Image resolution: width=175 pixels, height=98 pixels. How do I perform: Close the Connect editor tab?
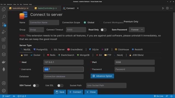(x=78, y=8)
